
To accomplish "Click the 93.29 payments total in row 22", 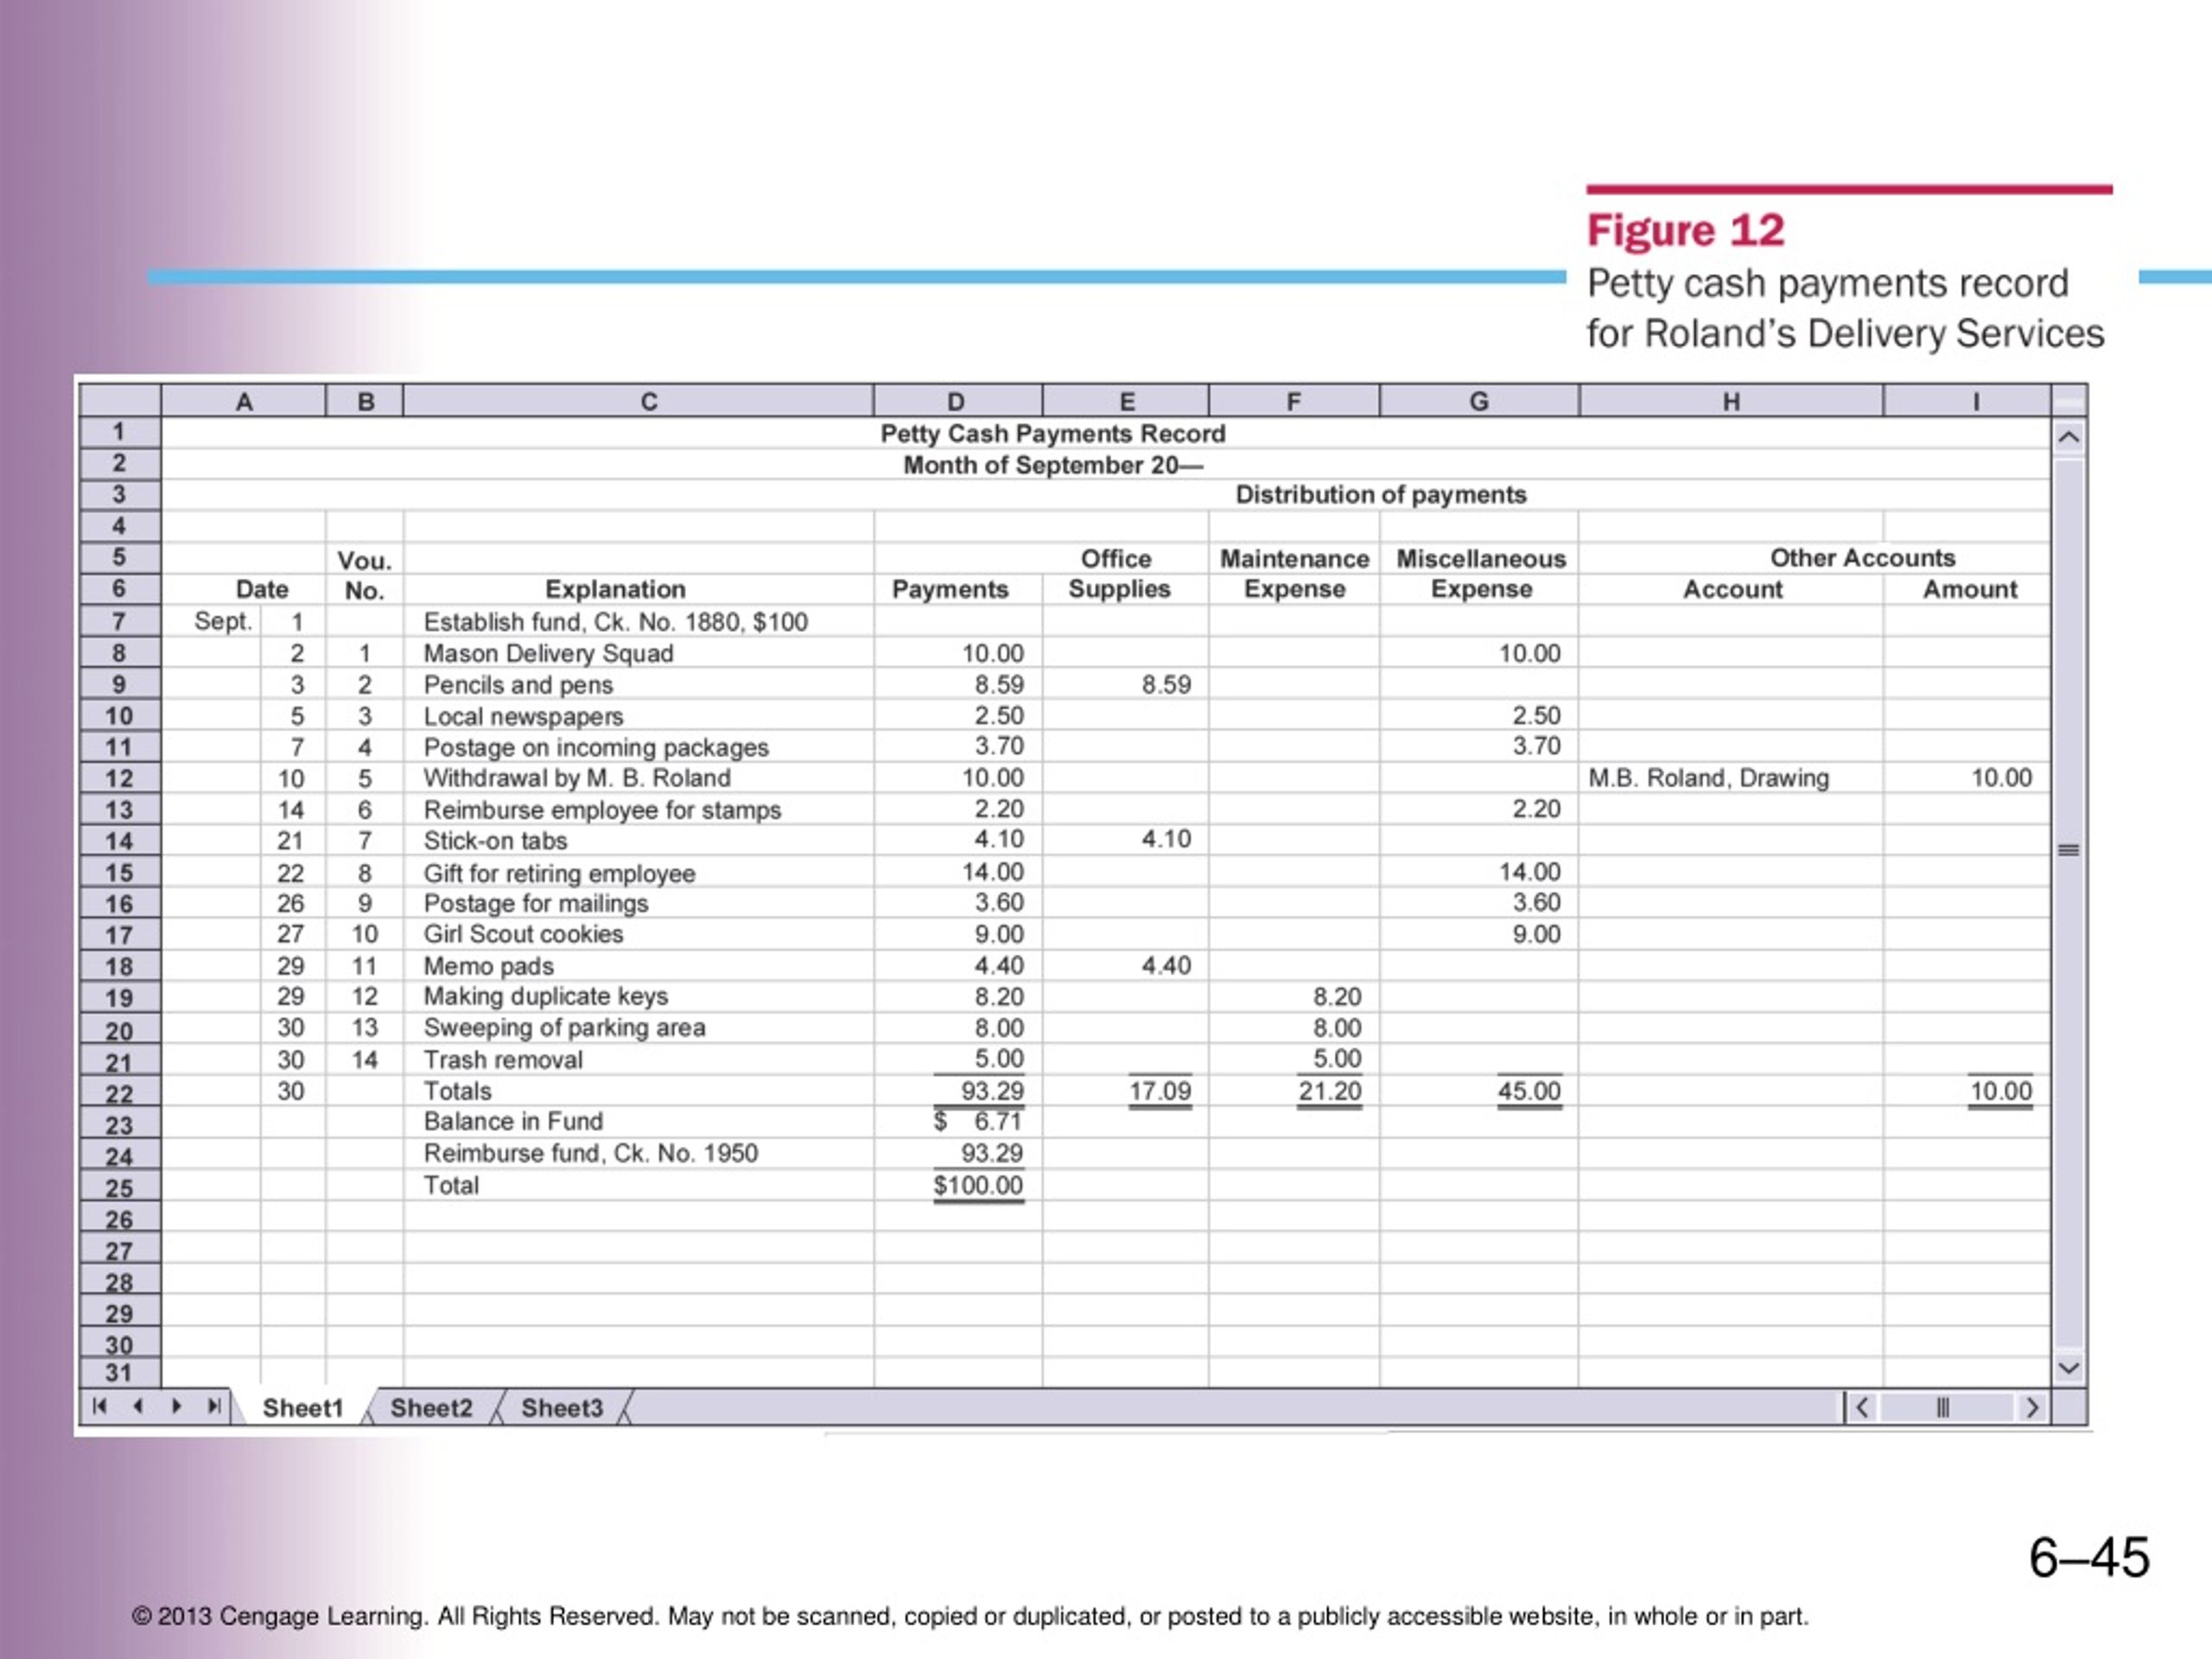I will (992, 1091).
